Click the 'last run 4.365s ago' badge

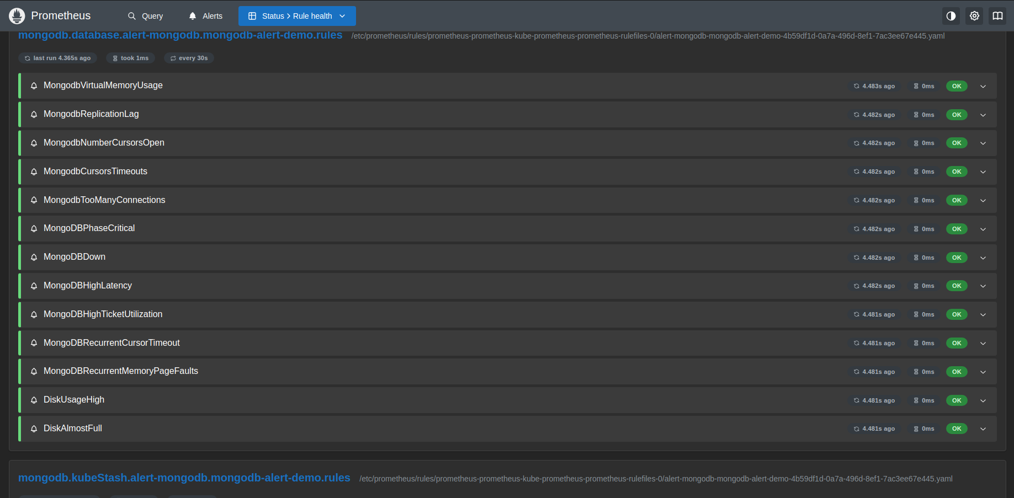[57, 58]
